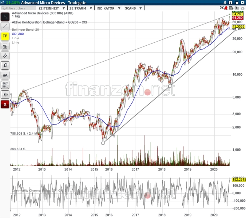
Task: Click the 2016 label on upper time axis
Action: (x=109, y=170)
